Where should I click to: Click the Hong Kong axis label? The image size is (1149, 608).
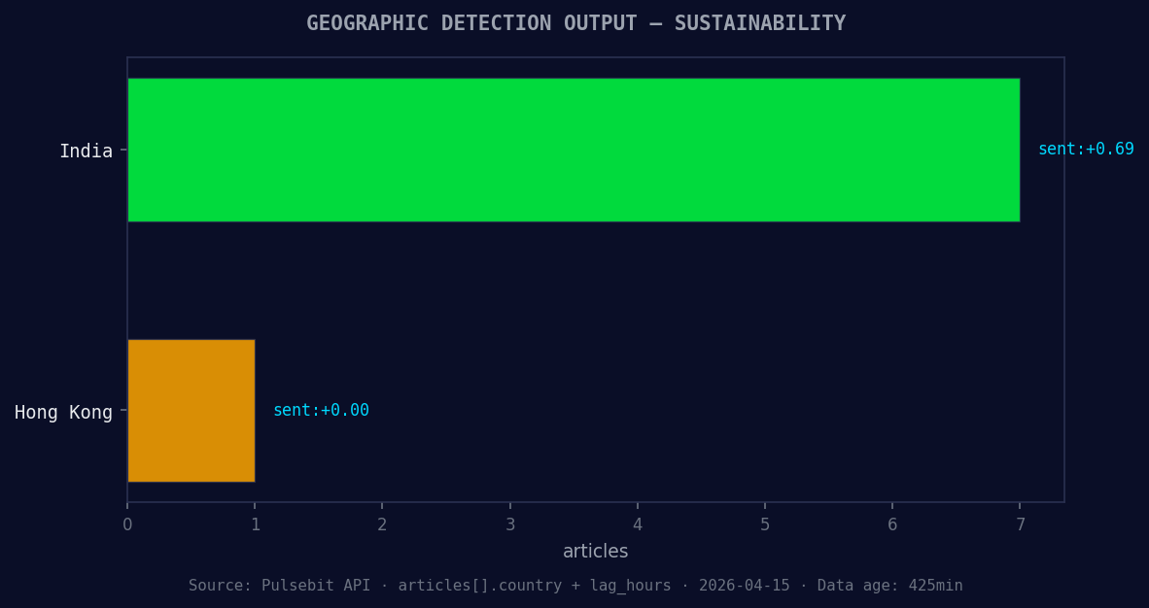(x=62, y=412)
